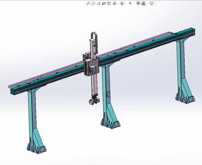Open the Edit Appearance color sphere
The height and width of the screenshot is (165, 202).
pos(138,3)
